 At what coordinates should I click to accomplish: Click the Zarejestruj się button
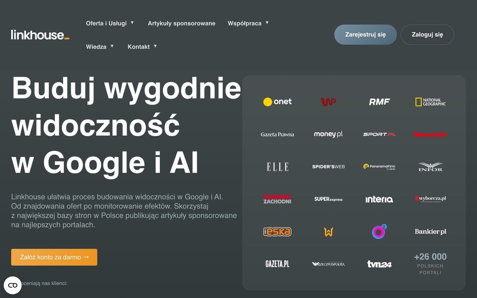pyautogui.click(x=365, y=35)
